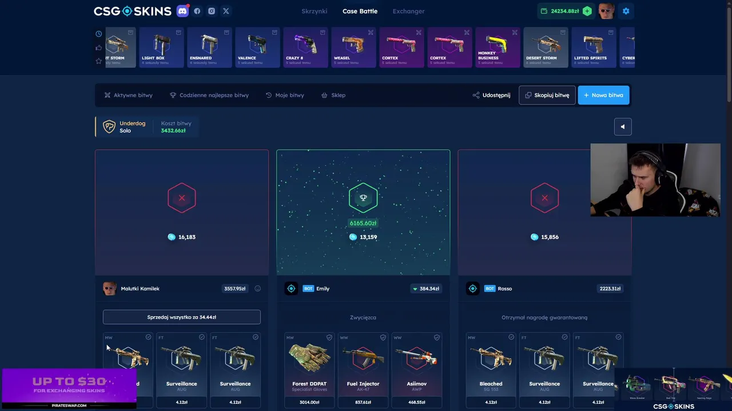Open the Asiimov AWP item
This screenshot has height=411, width=732.
coord(417,370)
